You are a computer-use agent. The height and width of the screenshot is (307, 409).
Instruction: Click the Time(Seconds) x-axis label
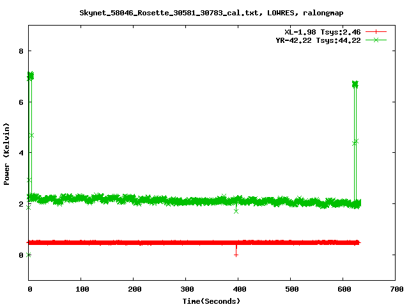coord(211,301)
